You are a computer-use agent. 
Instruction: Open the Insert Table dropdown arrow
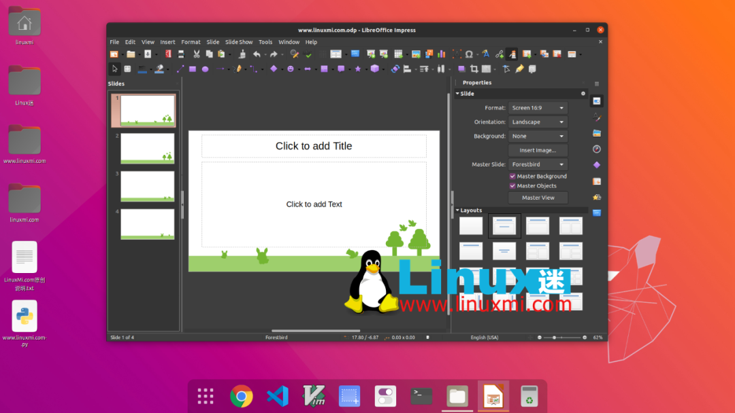pyautogui.click(x=407, y=55)
